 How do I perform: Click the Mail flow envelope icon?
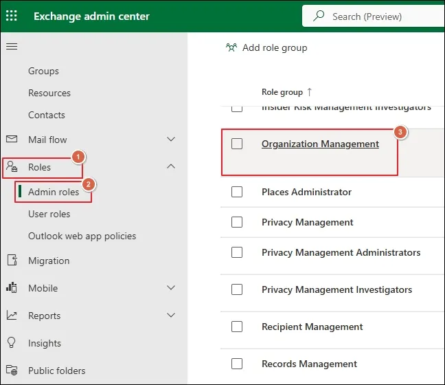coord(12,139)
